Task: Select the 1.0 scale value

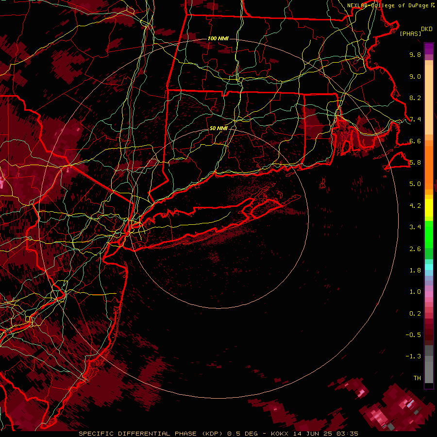Action: [415, 292]
